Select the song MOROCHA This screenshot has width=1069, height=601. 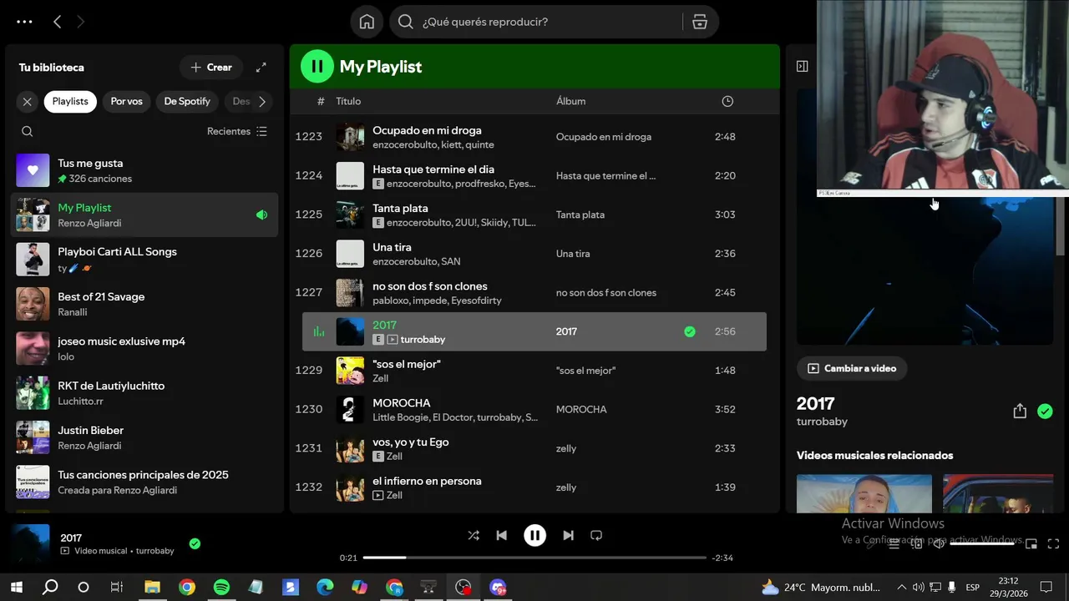(x=534, y=409)
